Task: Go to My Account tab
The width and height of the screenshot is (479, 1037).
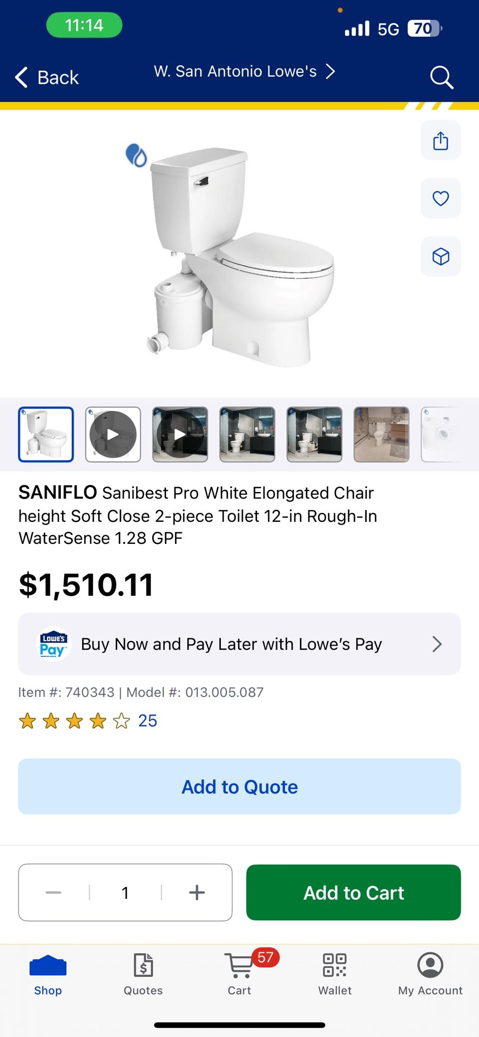Action: tap(430, 974)
